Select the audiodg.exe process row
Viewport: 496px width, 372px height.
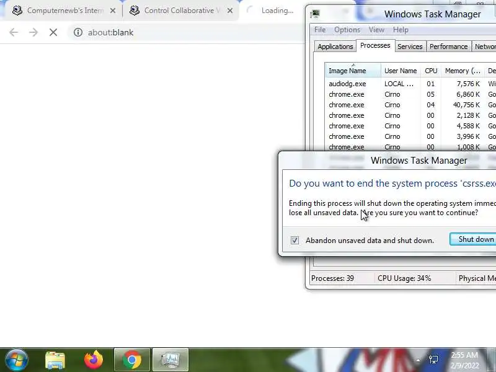[410, 84]
